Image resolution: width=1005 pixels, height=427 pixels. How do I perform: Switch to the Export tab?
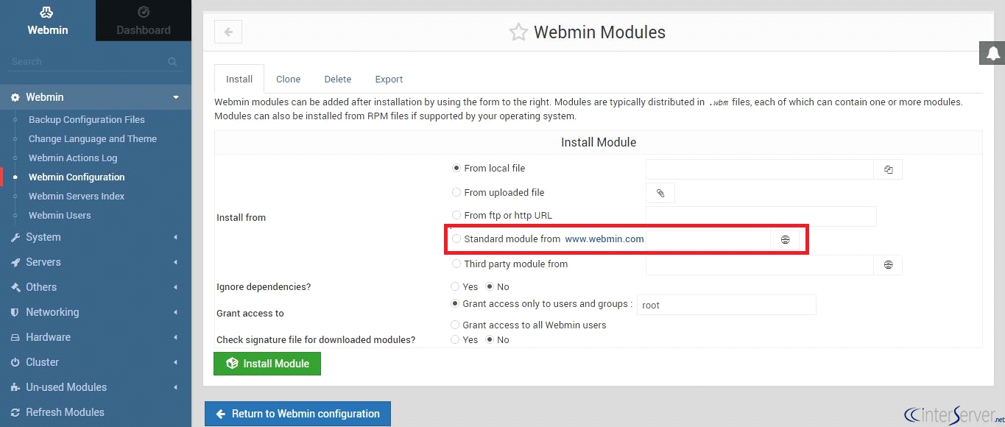tap(389, 79)
